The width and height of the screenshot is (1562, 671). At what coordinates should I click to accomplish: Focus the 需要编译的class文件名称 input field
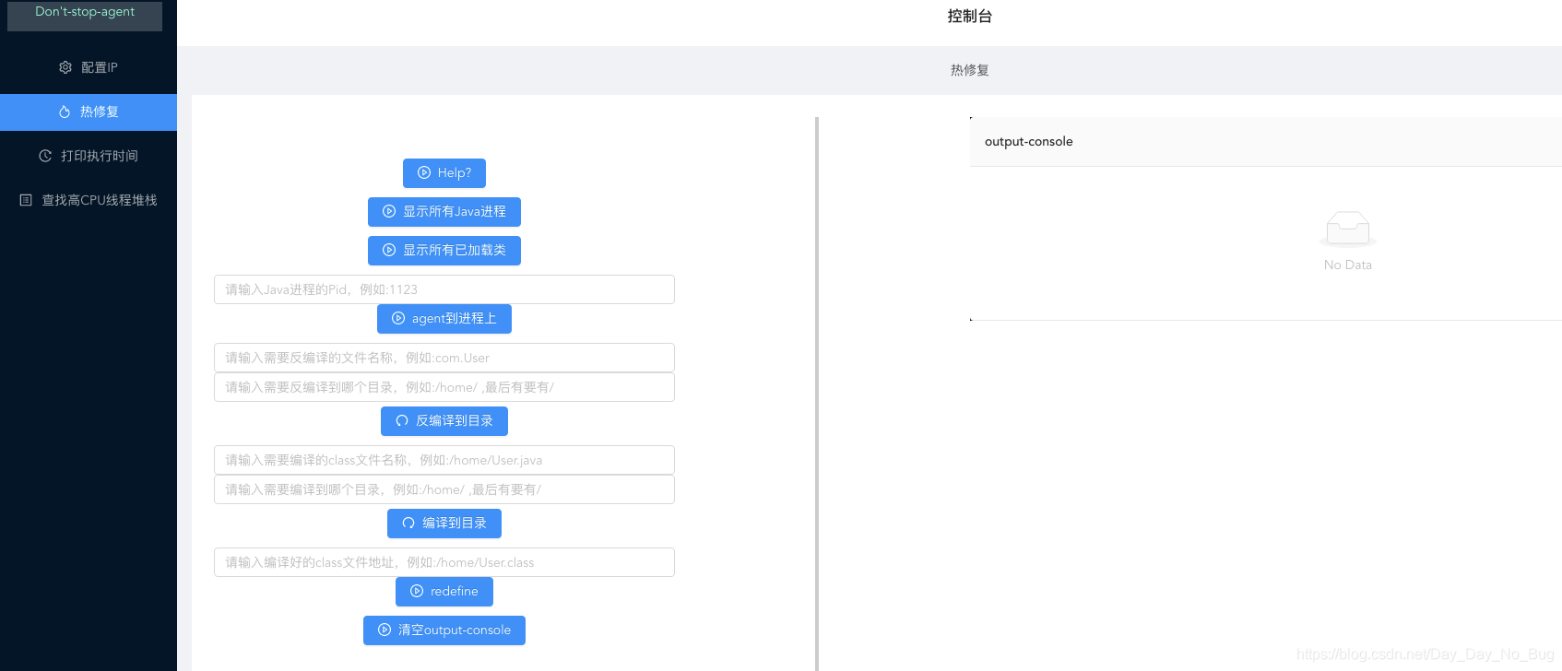444,459
